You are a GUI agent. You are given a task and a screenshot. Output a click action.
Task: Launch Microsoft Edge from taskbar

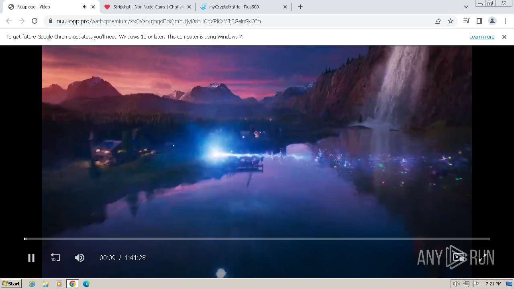click(86, 284)
